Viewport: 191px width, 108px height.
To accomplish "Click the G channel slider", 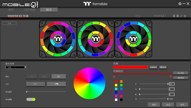I will point(154,89).
